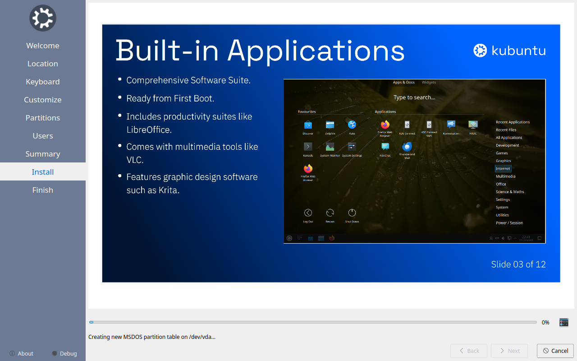Click the Dolphin icon in the slide screenshot

330,125
